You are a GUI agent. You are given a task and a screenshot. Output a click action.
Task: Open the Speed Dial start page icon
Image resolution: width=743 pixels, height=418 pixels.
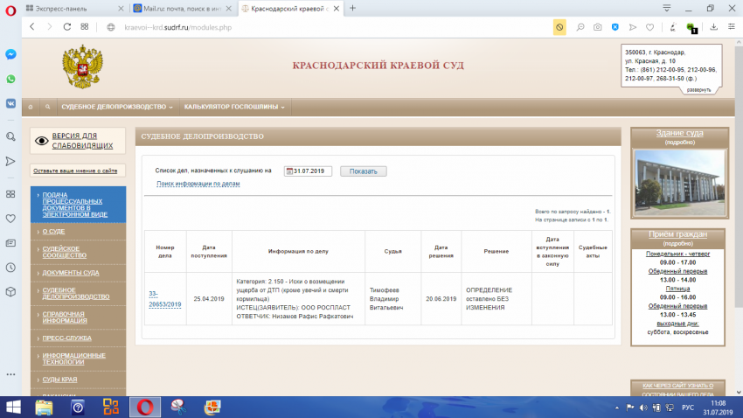click(x=84, y=27)
